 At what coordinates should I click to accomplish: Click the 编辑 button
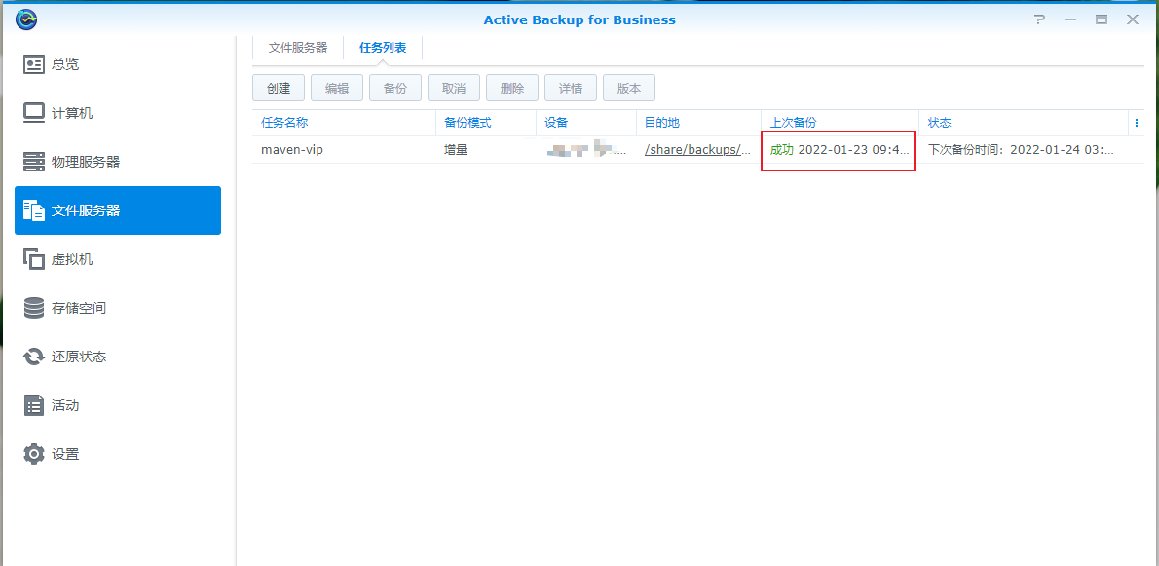(x=337, y=88)
